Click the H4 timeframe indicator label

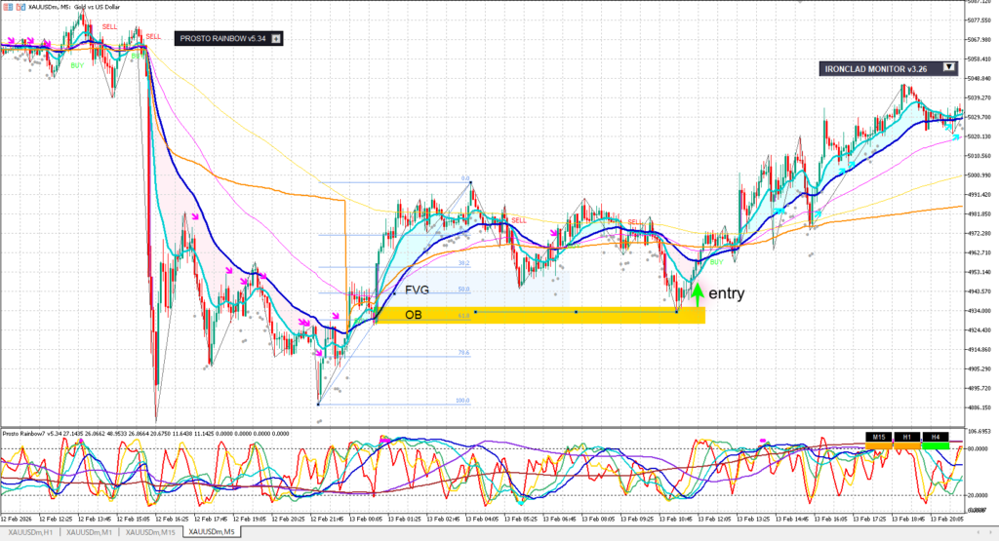tap(936, 437)
